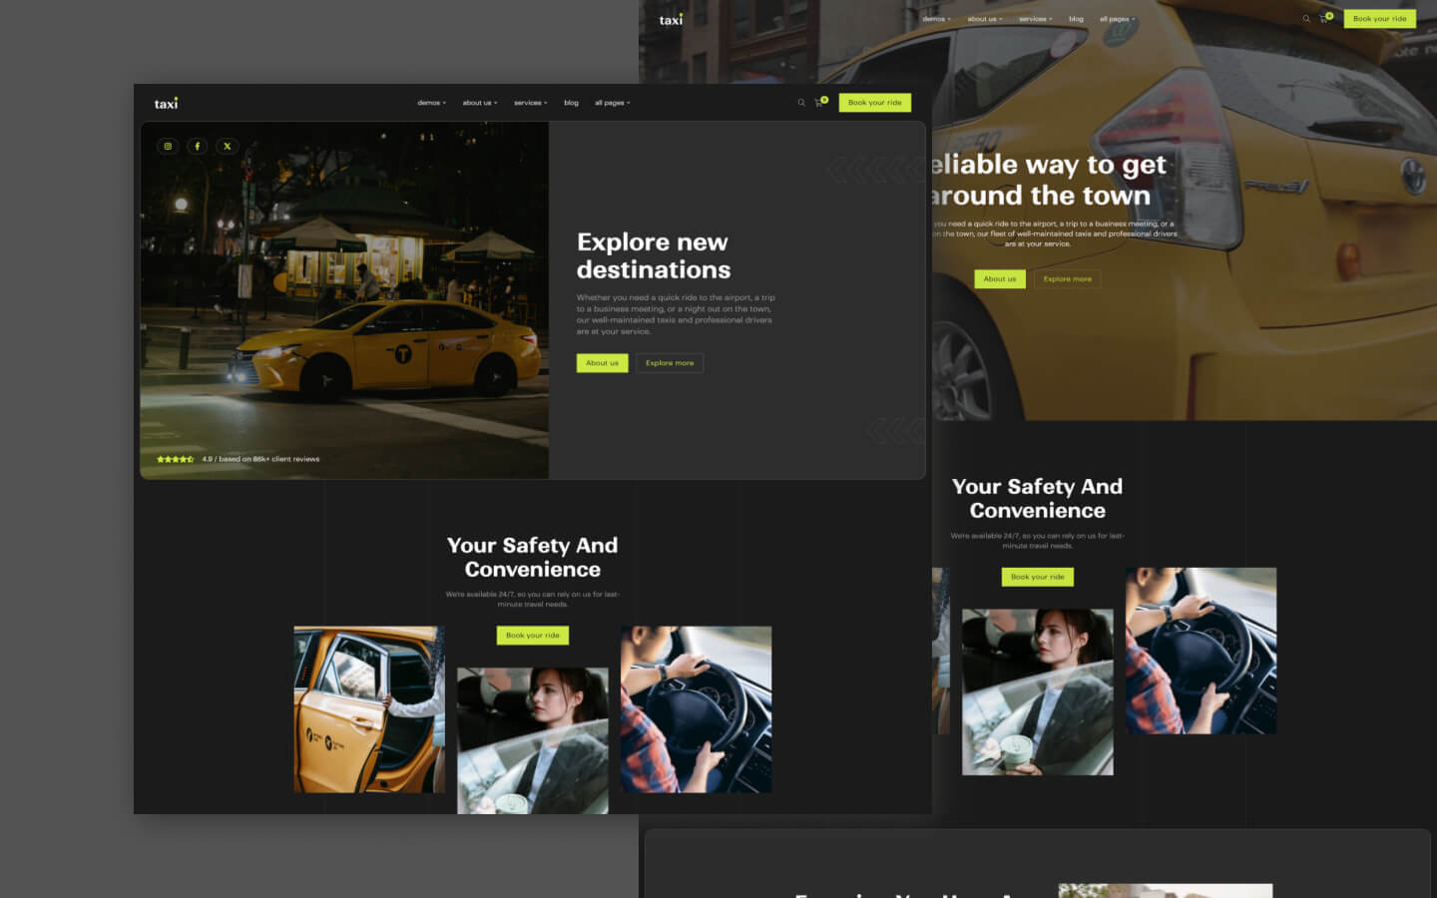The image size is (1437, 898).
Task: Expand all pages dropdown in back window navbar
Action: tap(1118, 19)
